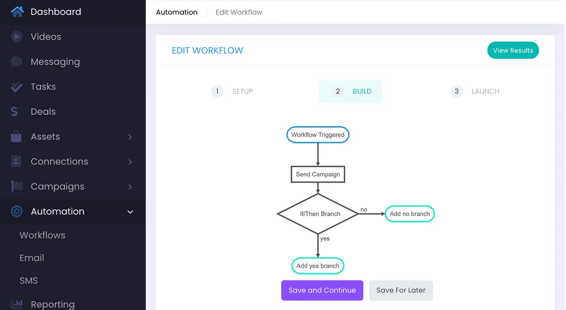Select the Videos play icon
This screenshot has height=310, width=566.
17,37
